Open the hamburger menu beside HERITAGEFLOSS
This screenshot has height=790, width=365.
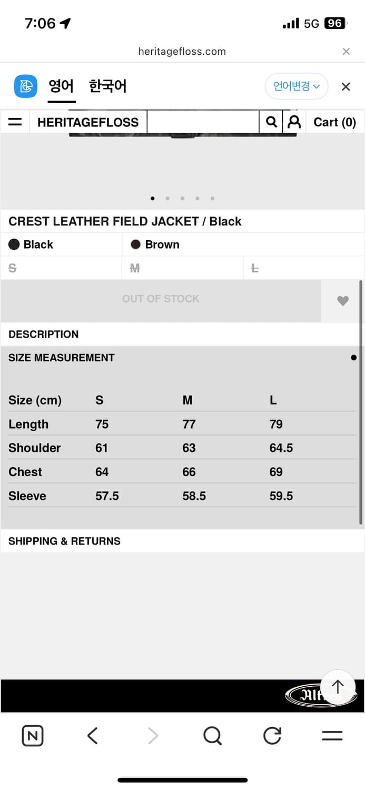(x=15, y=122)
